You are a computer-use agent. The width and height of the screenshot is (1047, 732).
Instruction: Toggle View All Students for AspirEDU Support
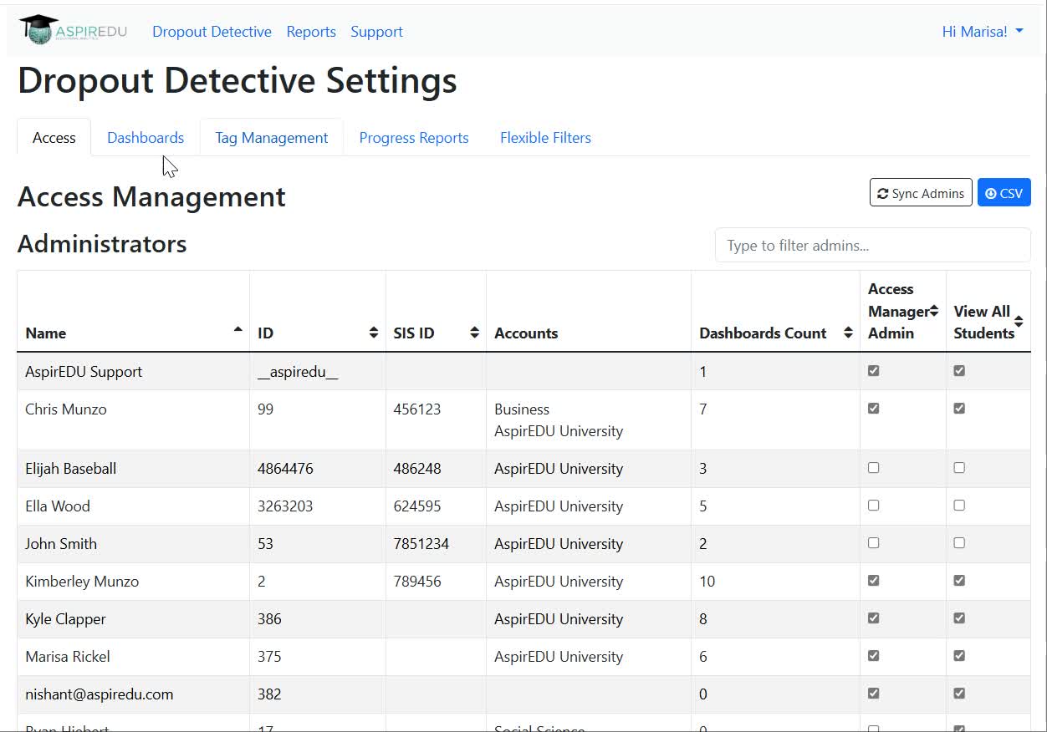click(959, 371)
